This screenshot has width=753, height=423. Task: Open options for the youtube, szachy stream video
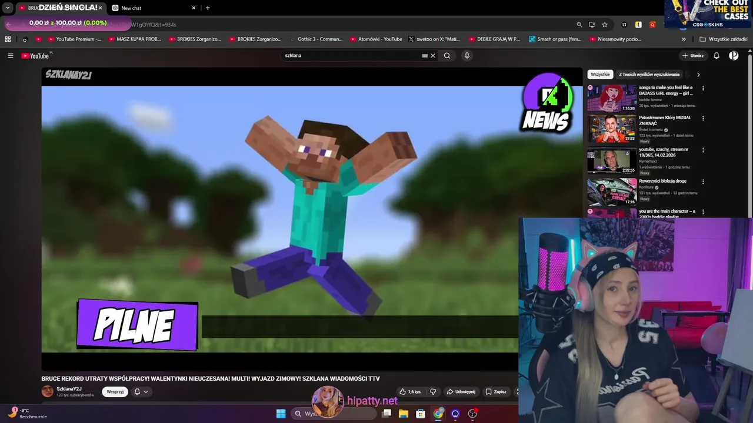[x=703, y=150]
